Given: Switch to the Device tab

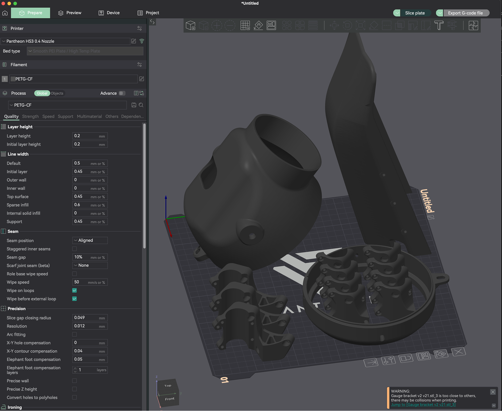Looking at the screenshot, I should 109,13.
